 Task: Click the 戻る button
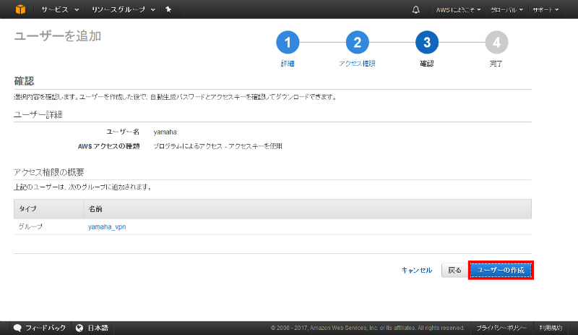(454, 271)
